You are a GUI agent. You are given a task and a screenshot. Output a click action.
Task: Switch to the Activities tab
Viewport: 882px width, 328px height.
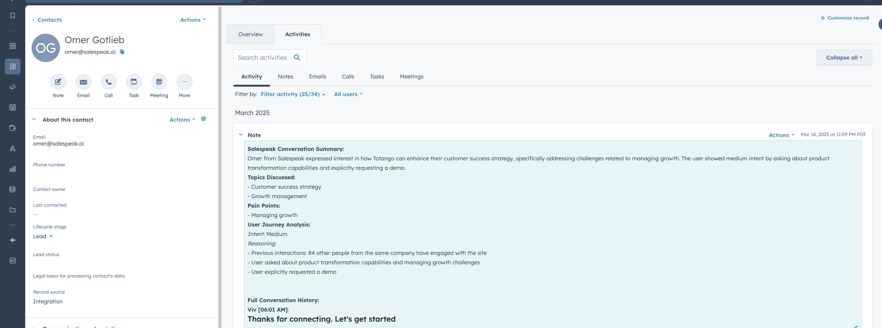297,34
